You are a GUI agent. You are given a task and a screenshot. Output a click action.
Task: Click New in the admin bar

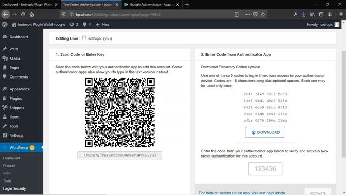point(103,24)
